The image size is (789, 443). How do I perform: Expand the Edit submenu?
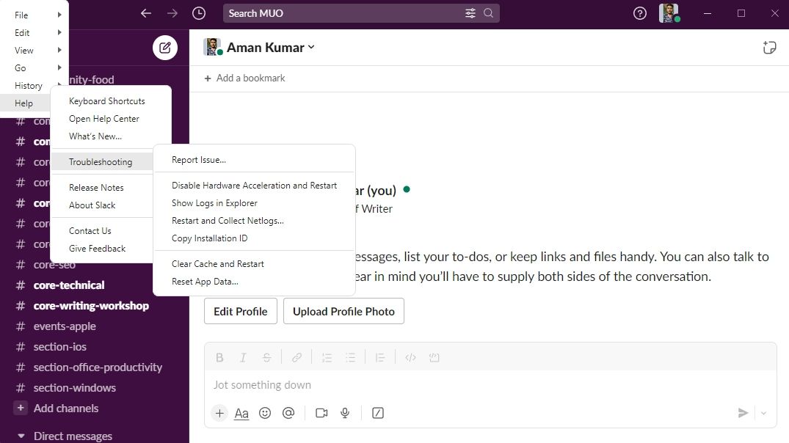[x=34, y=33]
